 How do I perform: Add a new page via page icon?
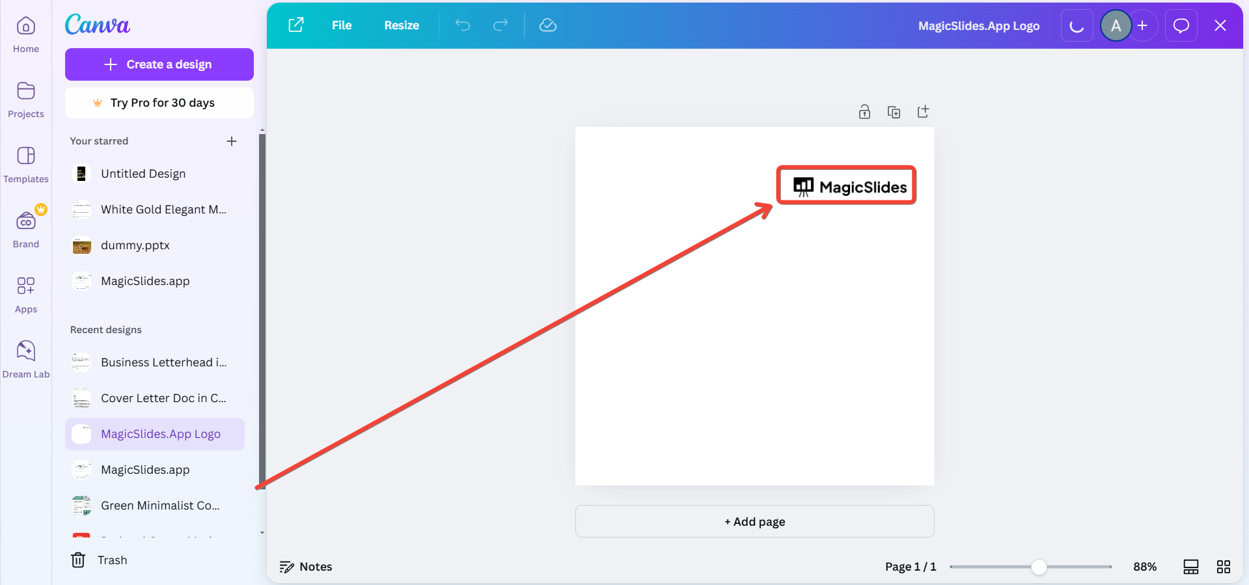[x=923, y=112]
